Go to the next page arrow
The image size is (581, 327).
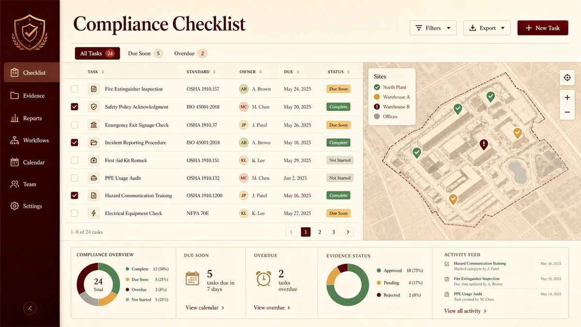348,232
